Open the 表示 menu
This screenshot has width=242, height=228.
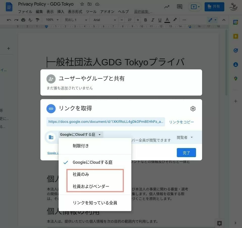coord(50,12)
